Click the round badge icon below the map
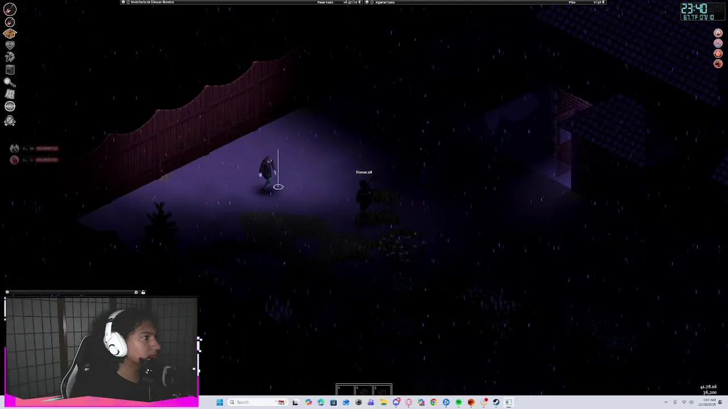 pos(10,106)
